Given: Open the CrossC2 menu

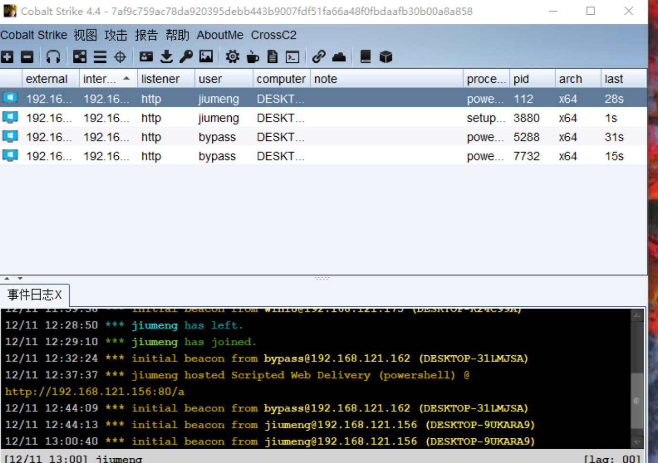Looking at the screenshot, I should click(x=274, y=35).
